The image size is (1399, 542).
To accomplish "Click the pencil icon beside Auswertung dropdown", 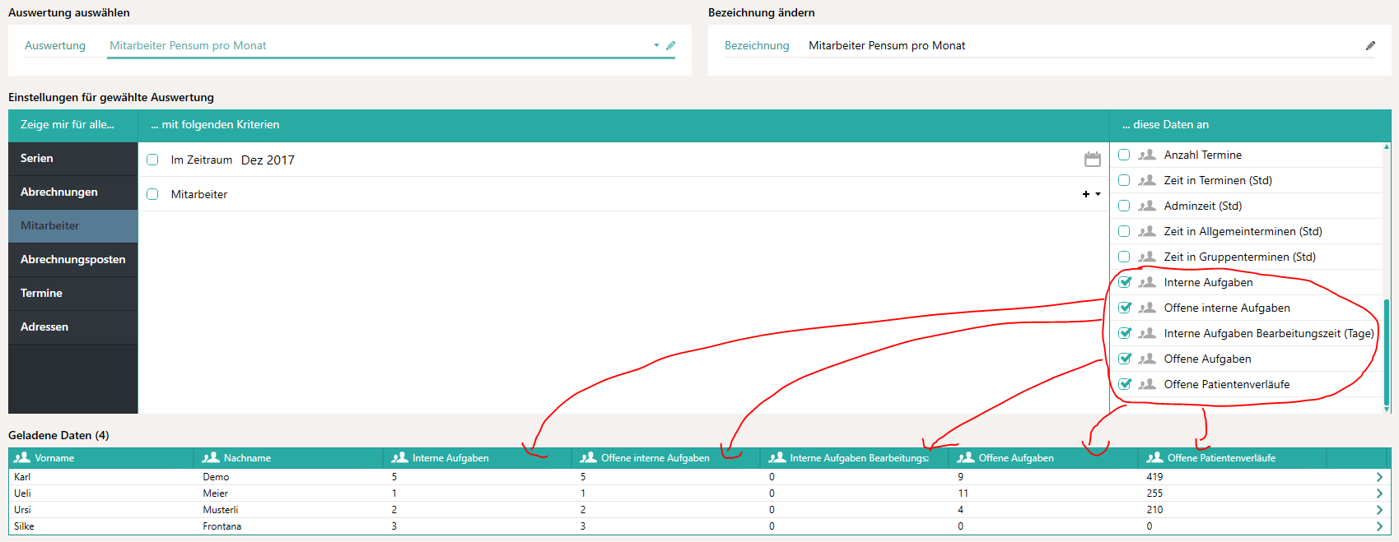I will point(670,45).
